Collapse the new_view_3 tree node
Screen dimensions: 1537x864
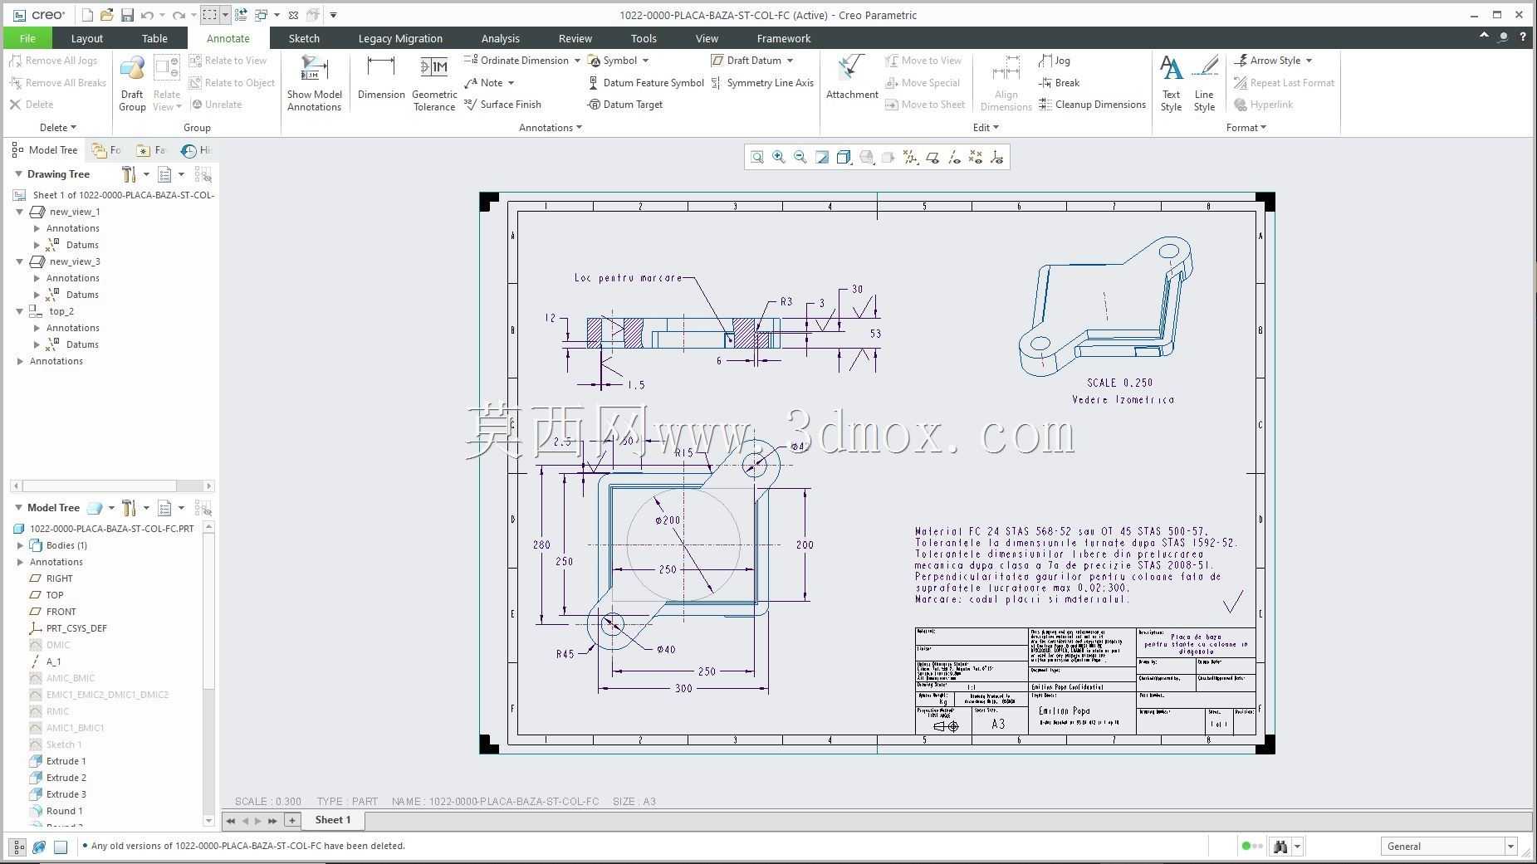[20, 261]
